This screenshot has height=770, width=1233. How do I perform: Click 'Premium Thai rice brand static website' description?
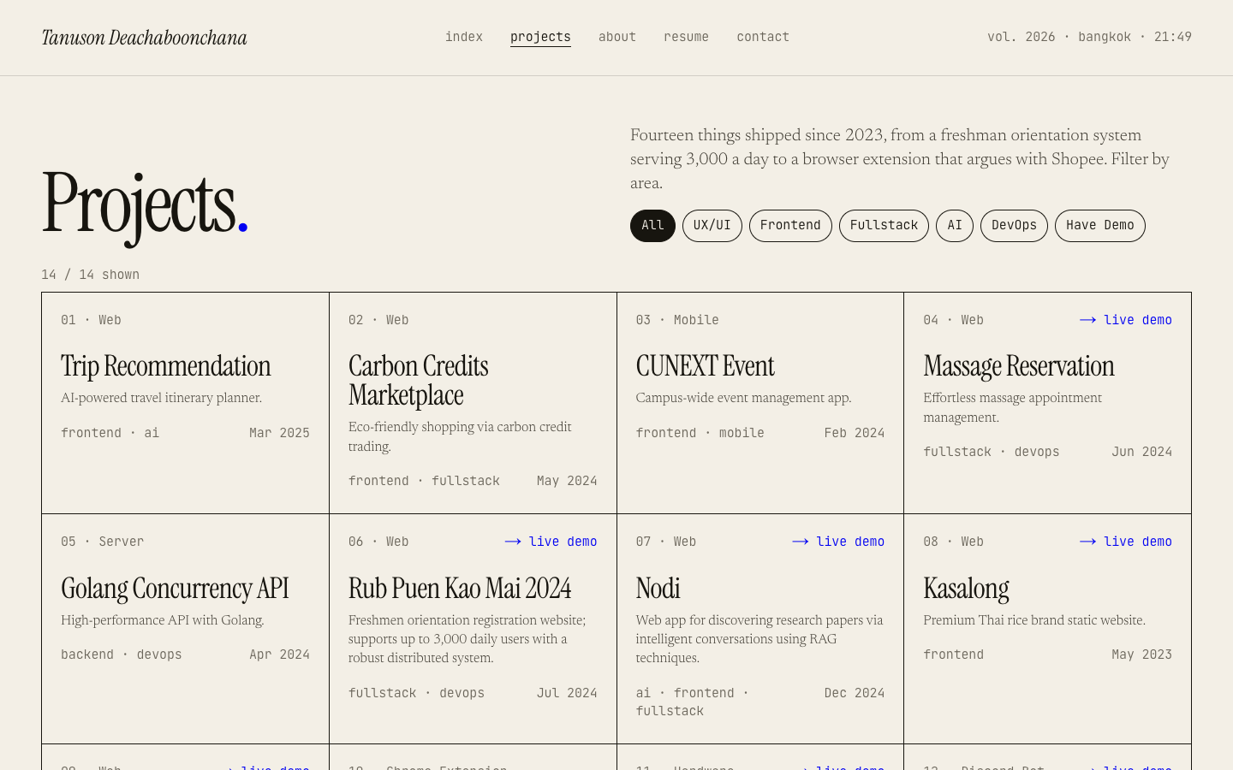coord(1034,620)
